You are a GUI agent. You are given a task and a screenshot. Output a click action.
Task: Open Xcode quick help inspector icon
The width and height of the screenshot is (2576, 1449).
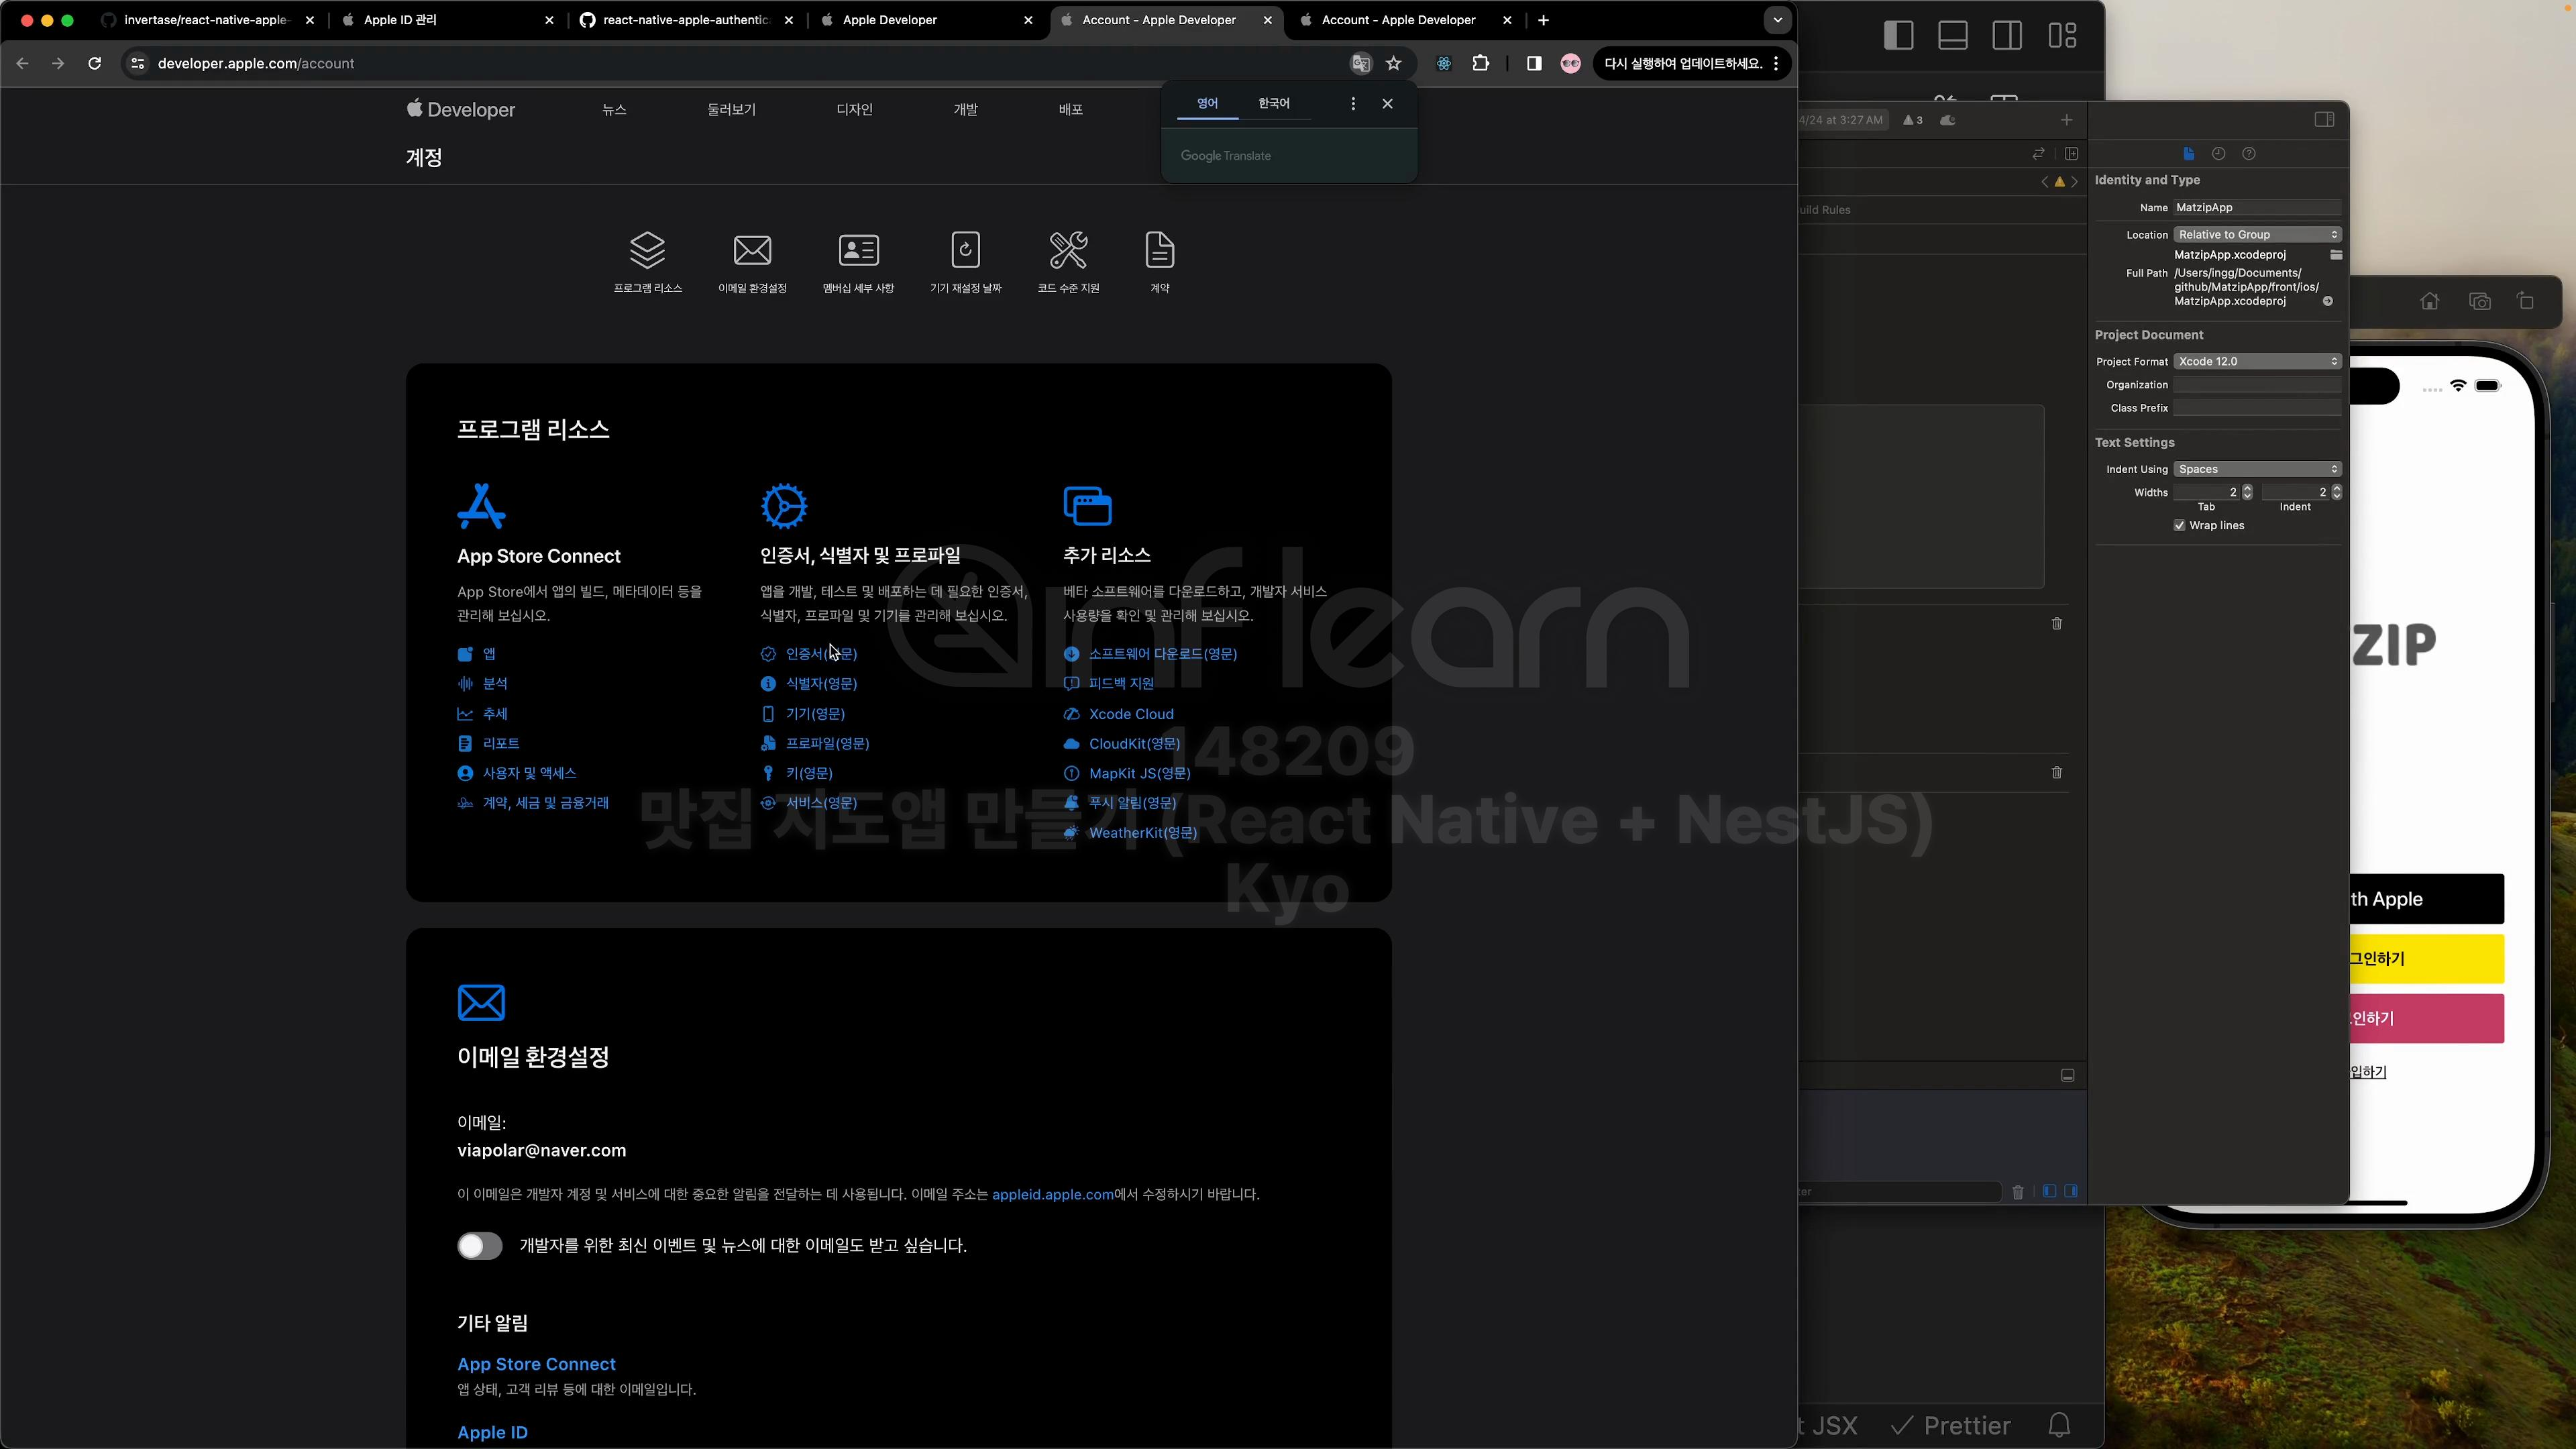pyautogui.click(x=2248, y=154)
